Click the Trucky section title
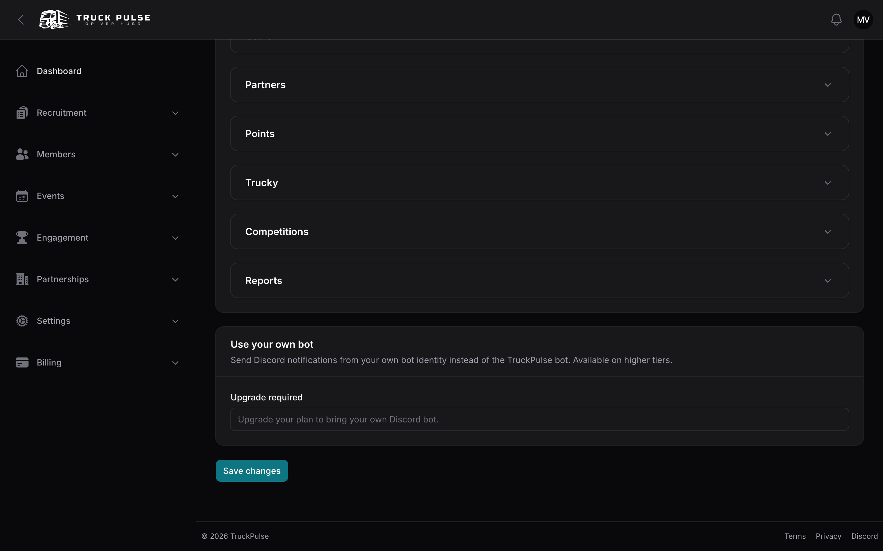 [262, 182]
